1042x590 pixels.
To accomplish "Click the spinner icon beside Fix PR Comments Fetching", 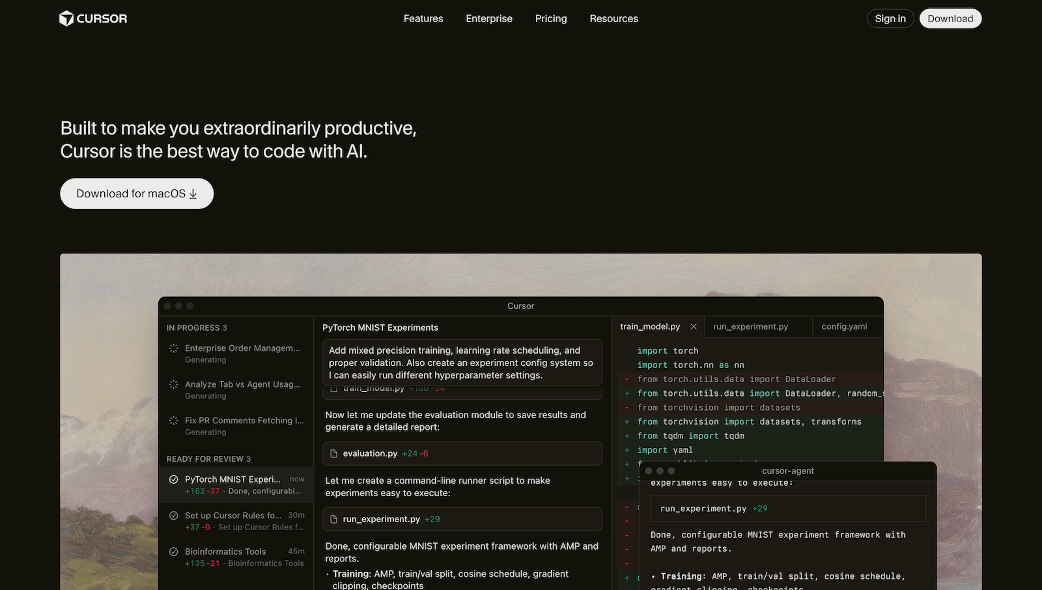I will (x=173, y=420).
